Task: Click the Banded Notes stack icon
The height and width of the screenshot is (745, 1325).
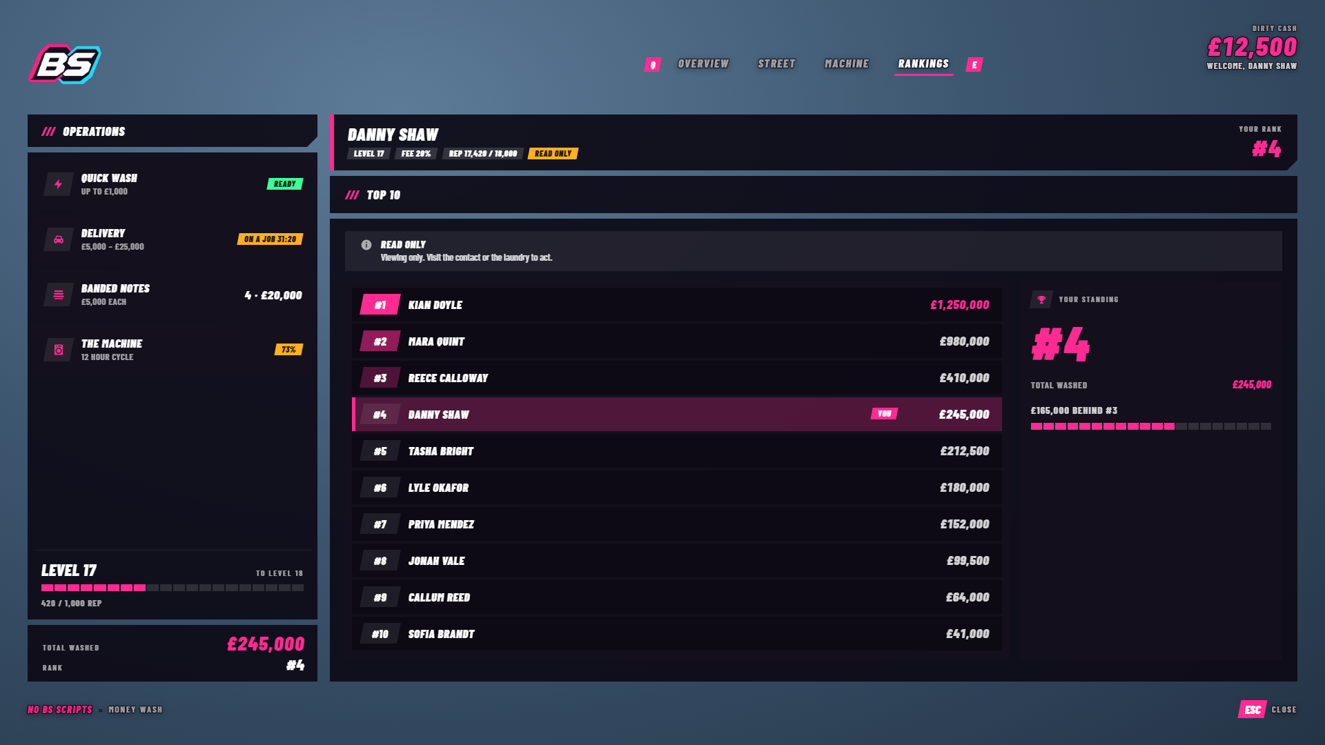Action: pos(59,295)
